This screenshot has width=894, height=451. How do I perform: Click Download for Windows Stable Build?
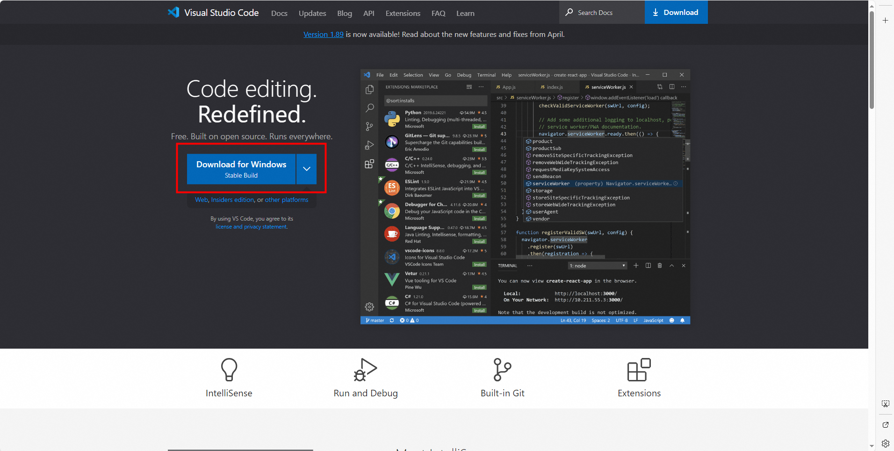pos(241,169)
